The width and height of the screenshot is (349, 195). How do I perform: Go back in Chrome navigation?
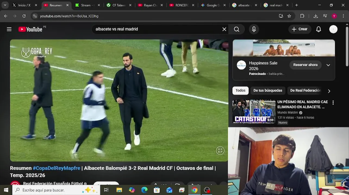[6, 16]
